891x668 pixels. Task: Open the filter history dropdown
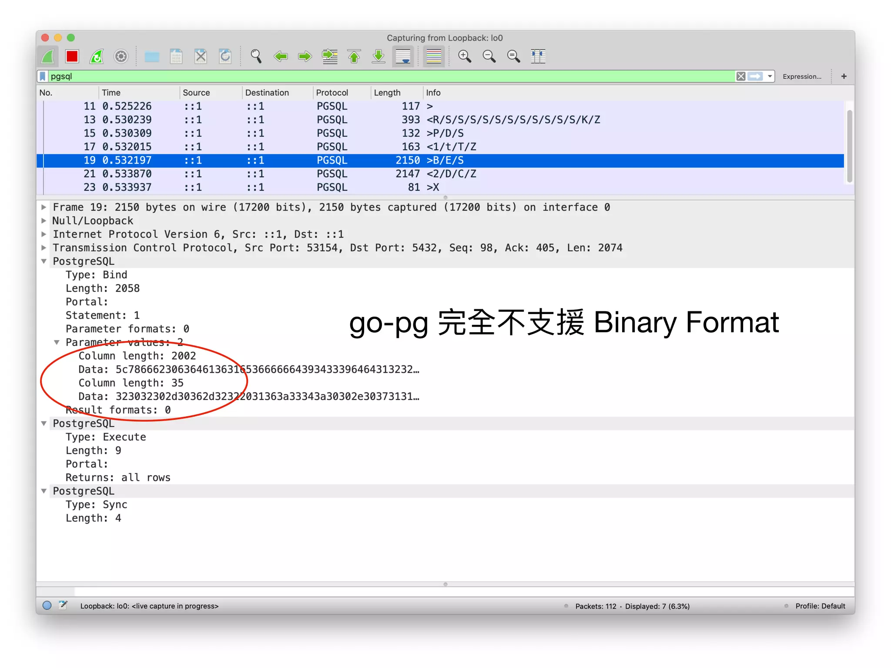pyautogui.click(x=770, y=77)
